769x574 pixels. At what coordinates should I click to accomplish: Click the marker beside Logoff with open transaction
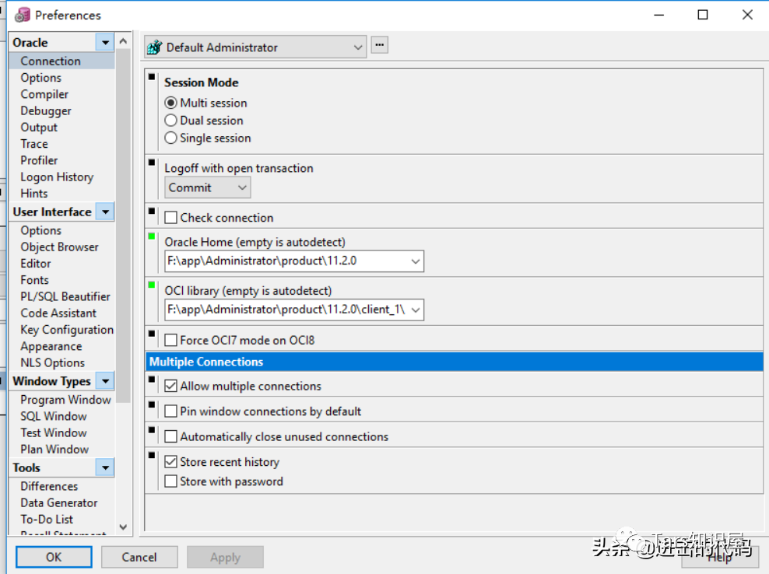tap(152, 163)
